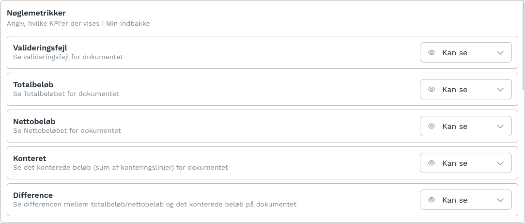This screenshot has width=525, height=223.
Task: Click the Nøglemetrikker section heading
Action: (x=36, y=13)
